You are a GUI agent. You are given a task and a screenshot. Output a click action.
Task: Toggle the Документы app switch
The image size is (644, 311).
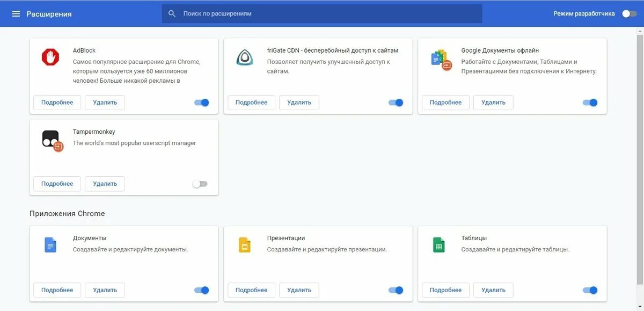coord(201,290)
